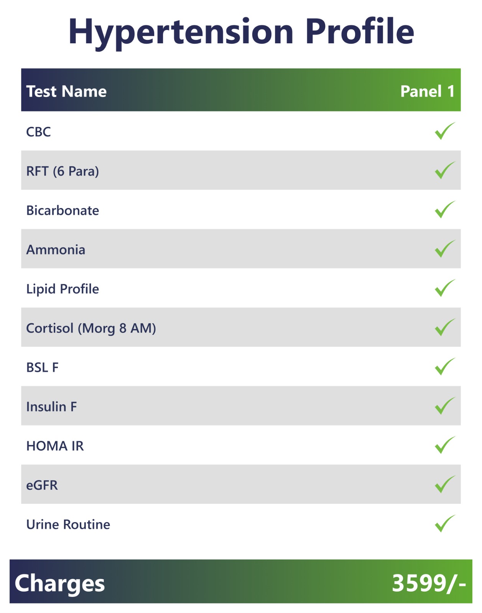Click the 3599/- price amount
This screenshot has width=482, height=613.
coord(429,583)
